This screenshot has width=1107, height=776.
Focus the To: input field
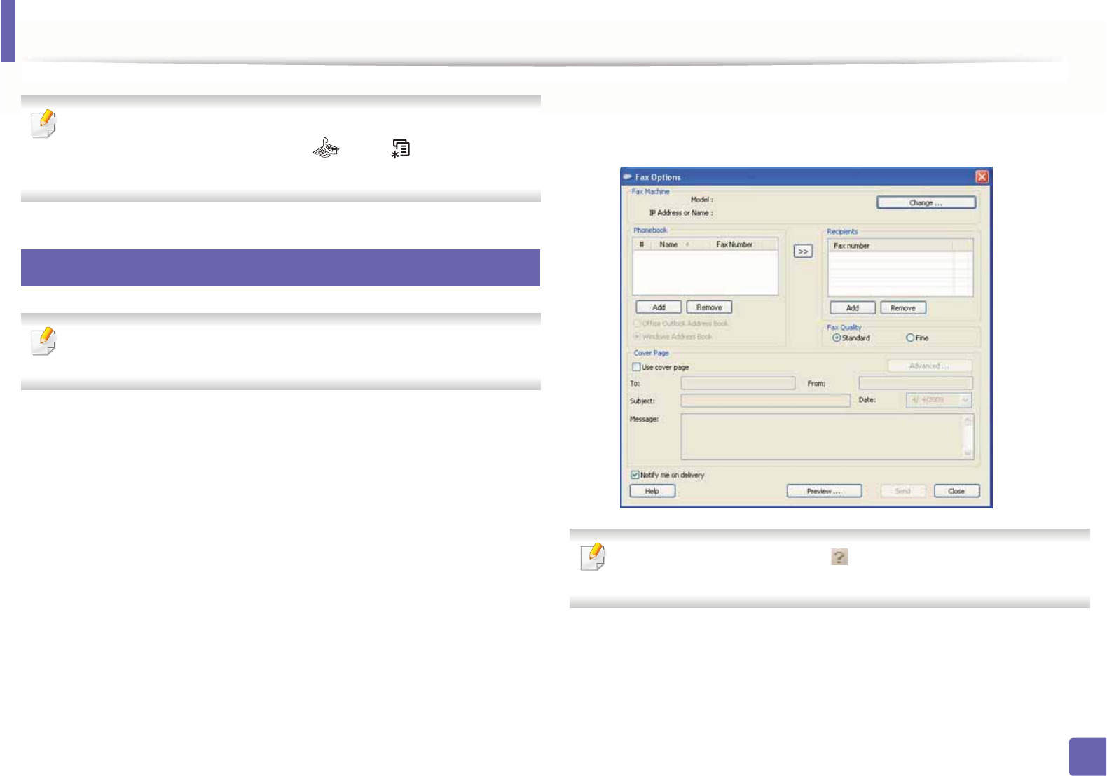[x=738, y=383]
